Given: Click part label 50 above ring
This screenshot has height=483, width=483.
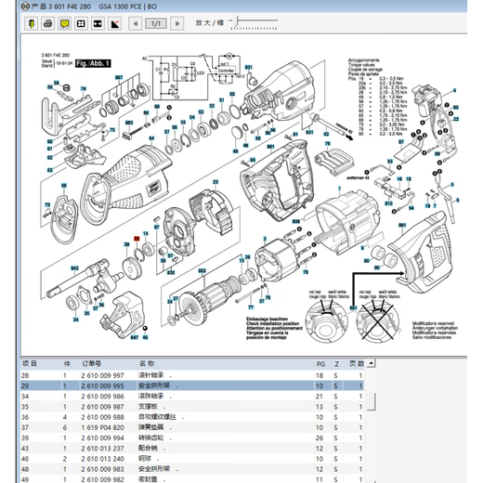Looking at the screenshot, I should point(232,94).
